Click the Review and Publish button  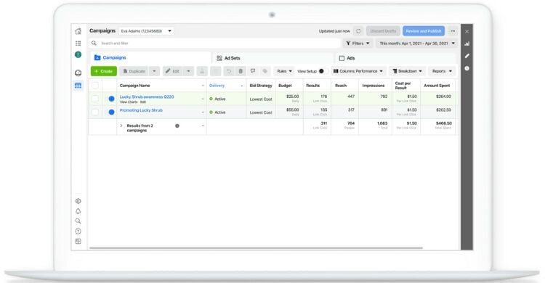click(x=424, y=31)
